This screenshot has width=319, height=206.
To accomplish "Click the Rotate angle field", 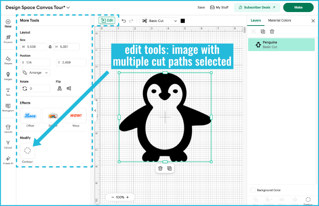I will [35, 89].
